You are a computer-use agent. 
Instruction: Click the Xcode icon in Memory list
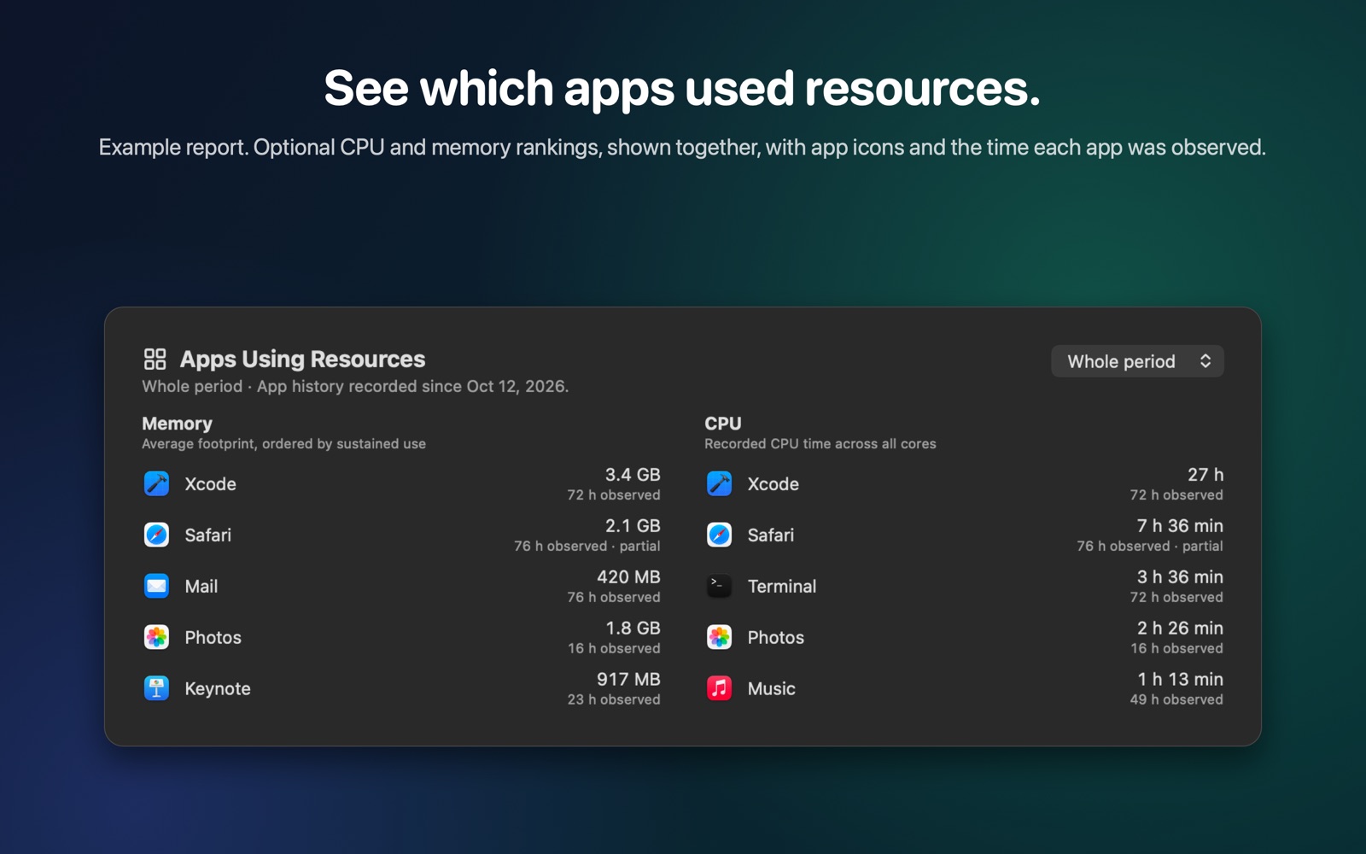(x=156, y=483)
